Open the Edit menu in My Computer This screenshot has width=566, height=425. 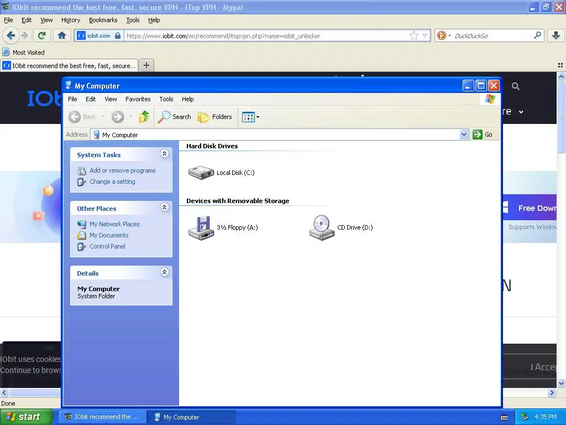coord(91,99)
